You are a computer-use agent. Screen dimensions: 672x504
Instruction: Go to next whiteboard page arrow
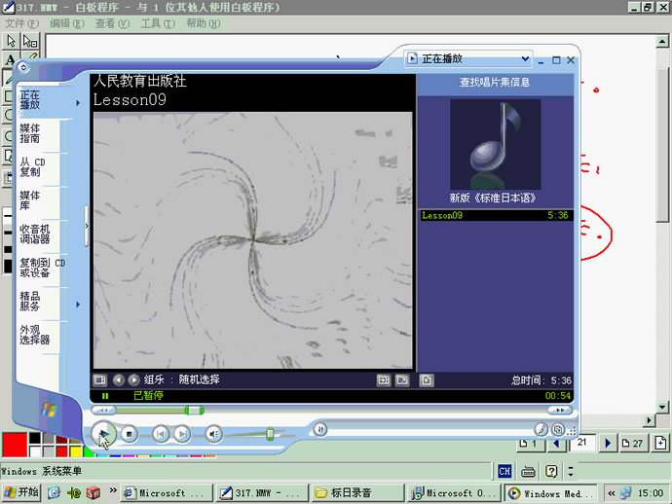[608, 444]
